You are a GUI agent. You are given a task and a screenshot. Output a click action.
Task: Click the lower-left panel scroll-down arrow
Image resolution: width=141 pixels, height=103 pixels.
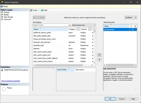54,90
